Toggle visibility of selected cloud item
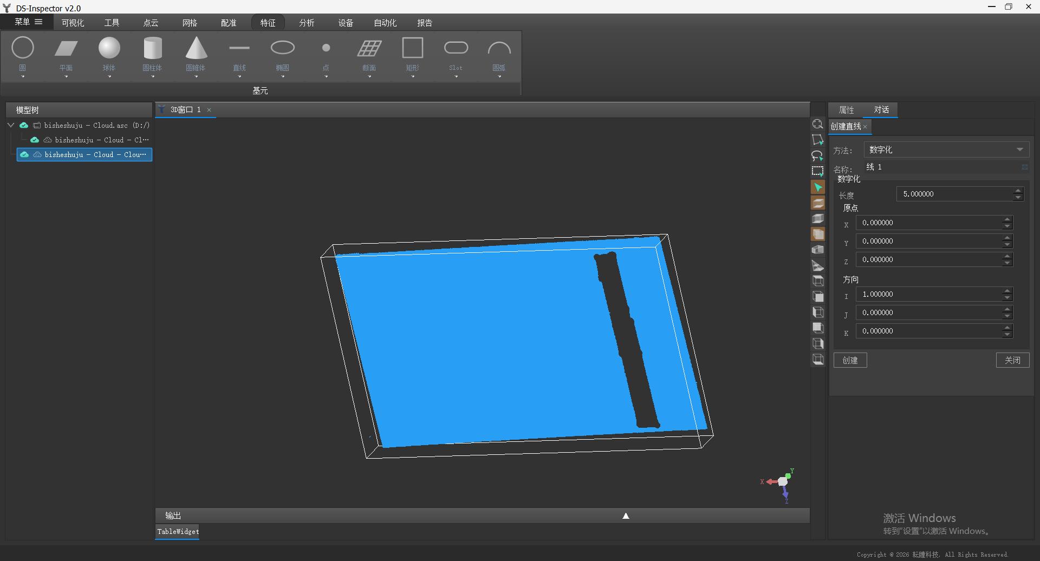 24,154
